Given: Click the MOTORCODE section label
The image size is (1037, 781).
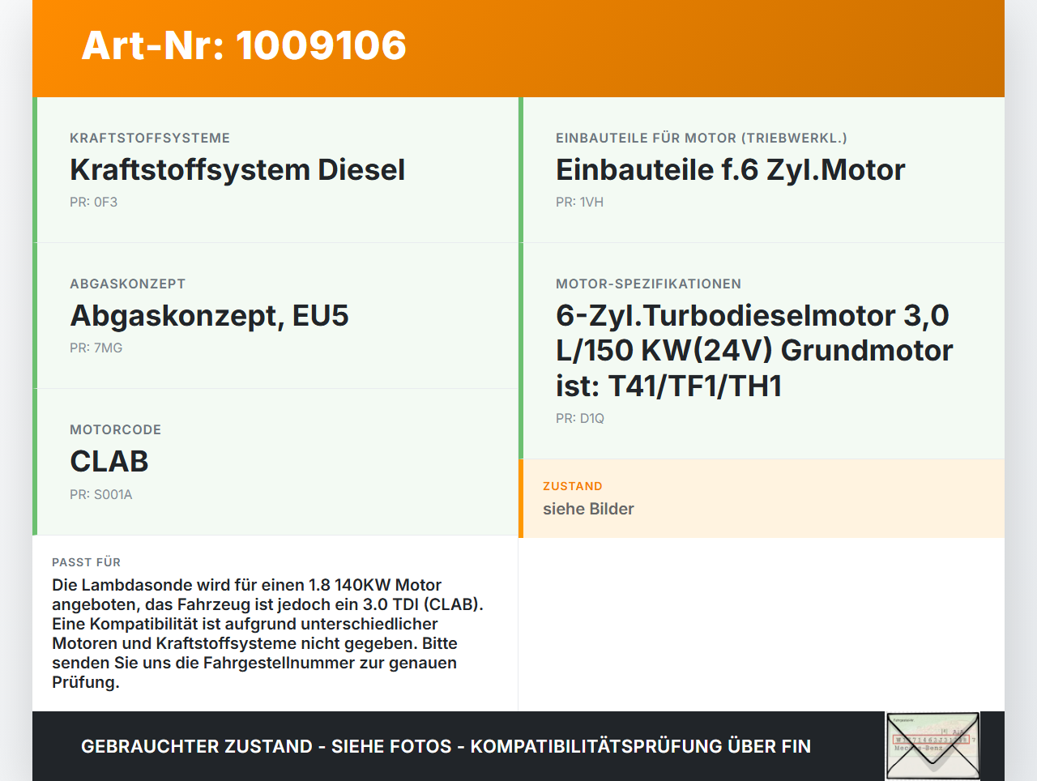Looking at the screenshot, I should (116, 429).
